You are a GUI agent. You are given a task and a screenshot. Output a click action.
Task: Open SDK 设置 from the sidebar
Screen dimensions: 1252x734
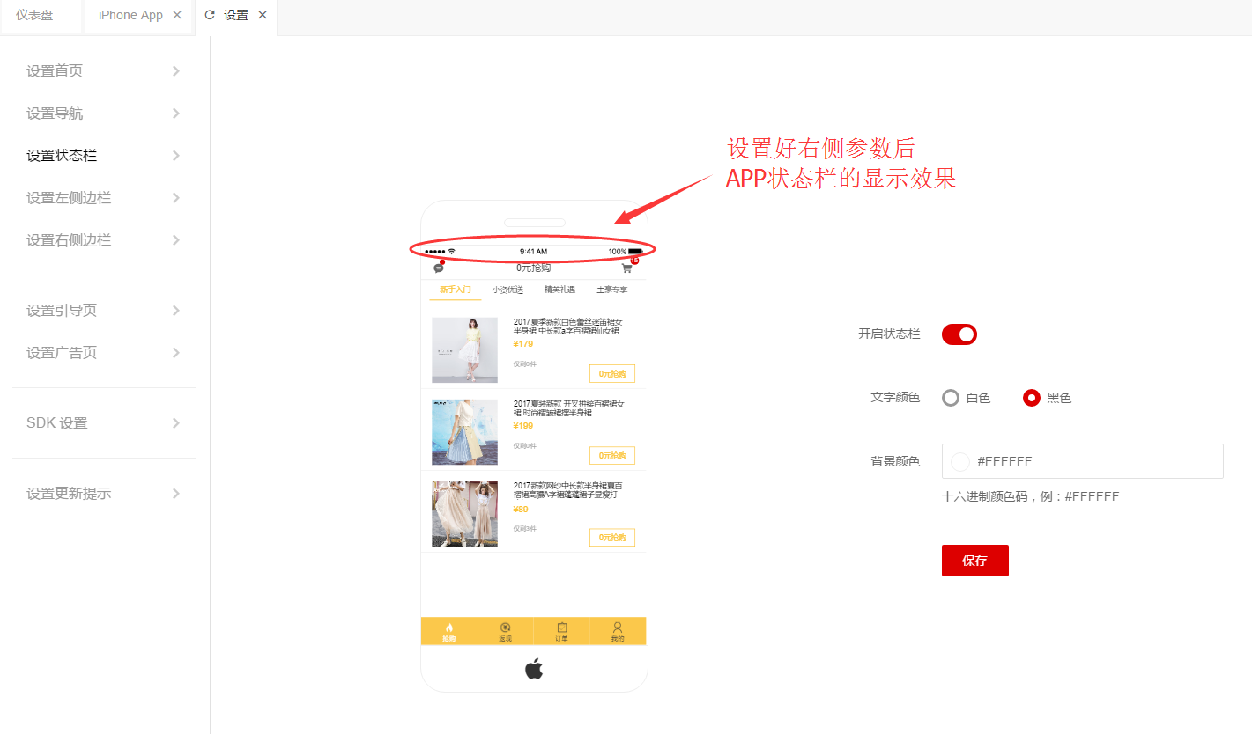tap(104, 423)
